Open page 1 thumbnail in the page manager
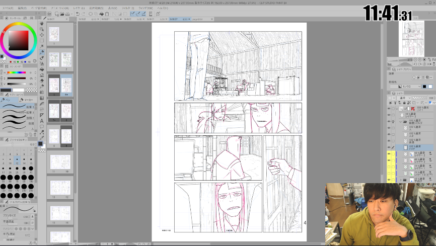This screenshot has height=246, width=436. pos(54,34)
